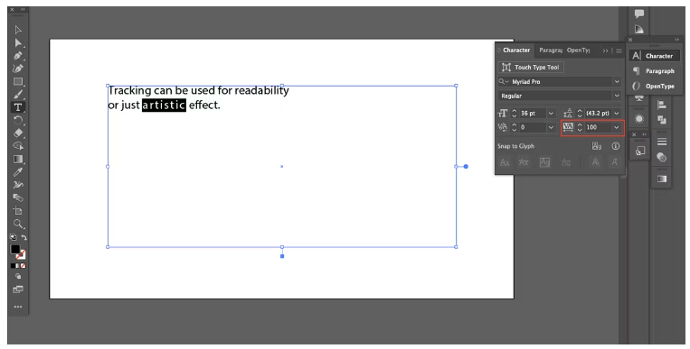Click the black fill color swatch
The height and width of the screenshot is (349, 690).
15,249
